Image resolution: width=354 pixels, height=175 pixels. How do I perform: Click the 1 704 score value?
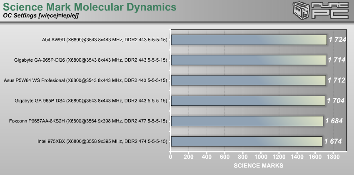336,100
